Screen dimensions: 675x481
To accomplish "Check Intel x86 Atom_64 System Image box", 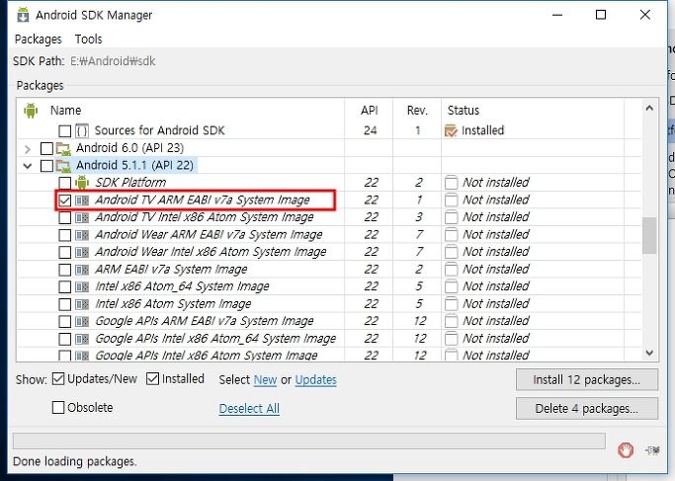I will click(x=64, y=287).
